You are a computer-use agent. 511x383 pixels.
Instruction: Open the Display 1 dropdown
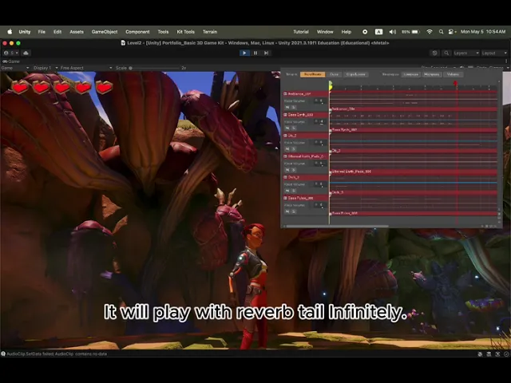click(x=46, y=68)
